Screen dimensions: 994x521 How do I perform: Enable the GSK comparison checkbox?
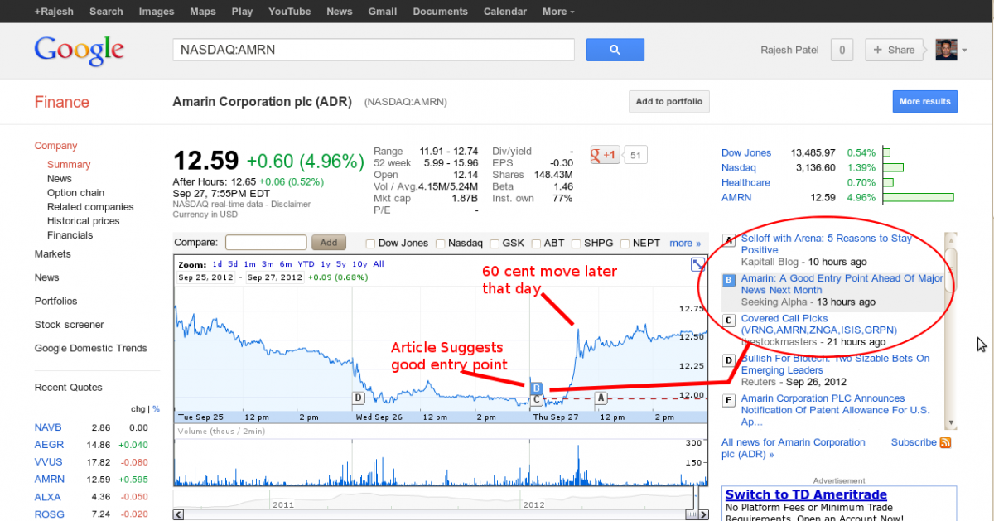pos(495,244)
